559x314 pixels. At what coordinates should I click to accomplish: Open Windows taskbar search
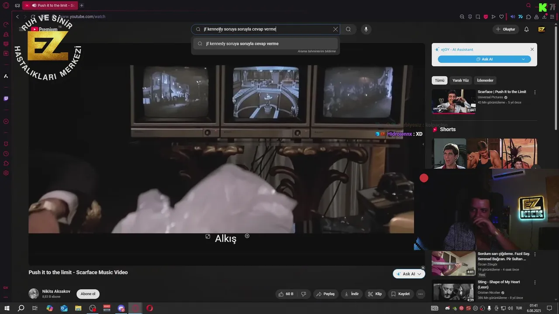click(21, 308)
